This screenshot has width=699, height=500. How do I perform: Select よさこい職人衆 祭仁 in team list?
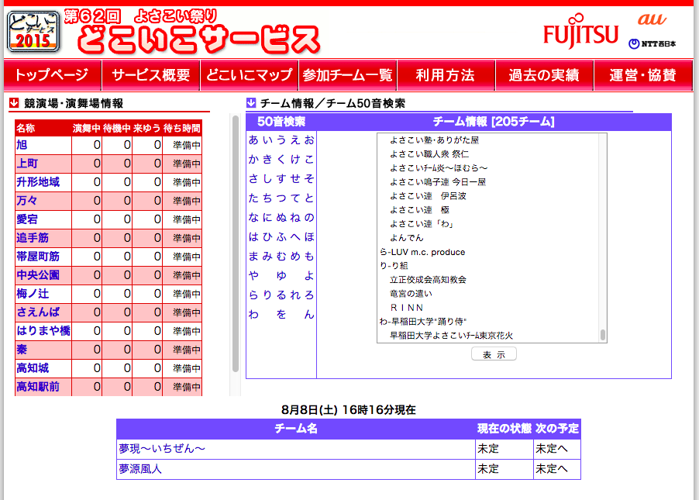click(x=429, y=154)
